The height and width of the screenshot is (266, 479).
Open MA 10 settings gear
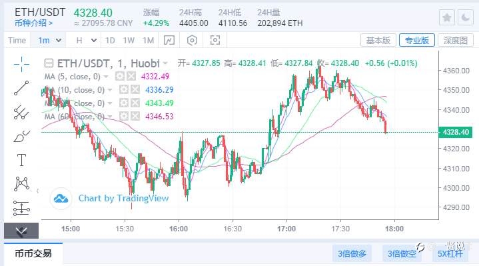click(124, 89)
